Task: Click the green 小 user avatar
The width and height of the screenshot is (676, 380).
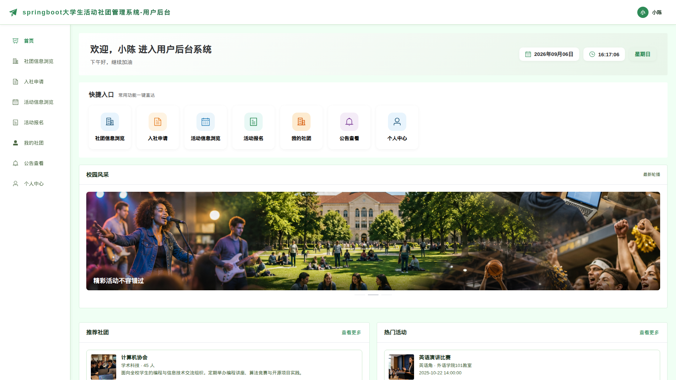Action: point(643,12)
